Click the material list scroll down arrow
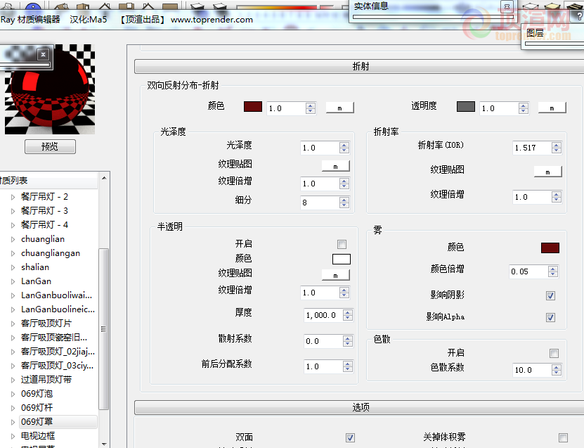 (104, 444)
